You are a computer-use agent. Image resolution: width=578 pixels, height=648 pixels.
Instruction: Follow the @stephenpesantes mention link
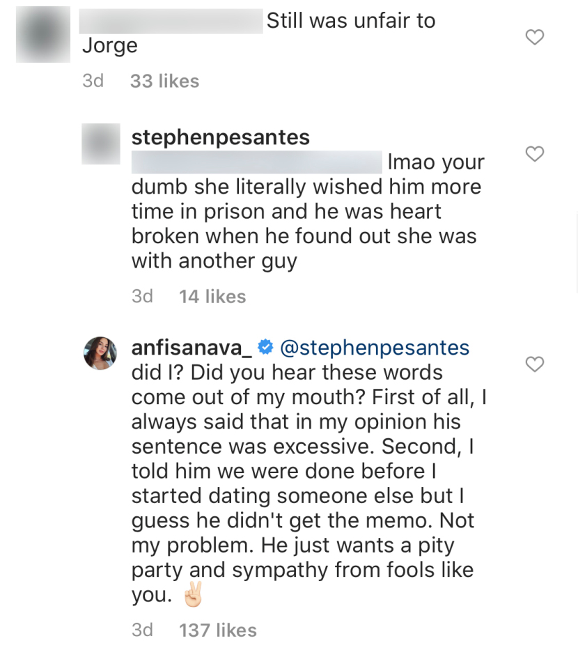pos(375,347)
